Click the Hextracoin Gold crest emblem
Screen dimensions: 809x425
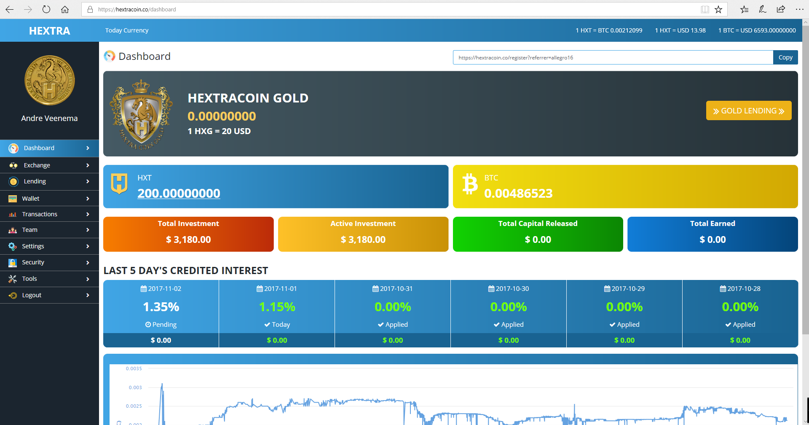tap(141, 114)
